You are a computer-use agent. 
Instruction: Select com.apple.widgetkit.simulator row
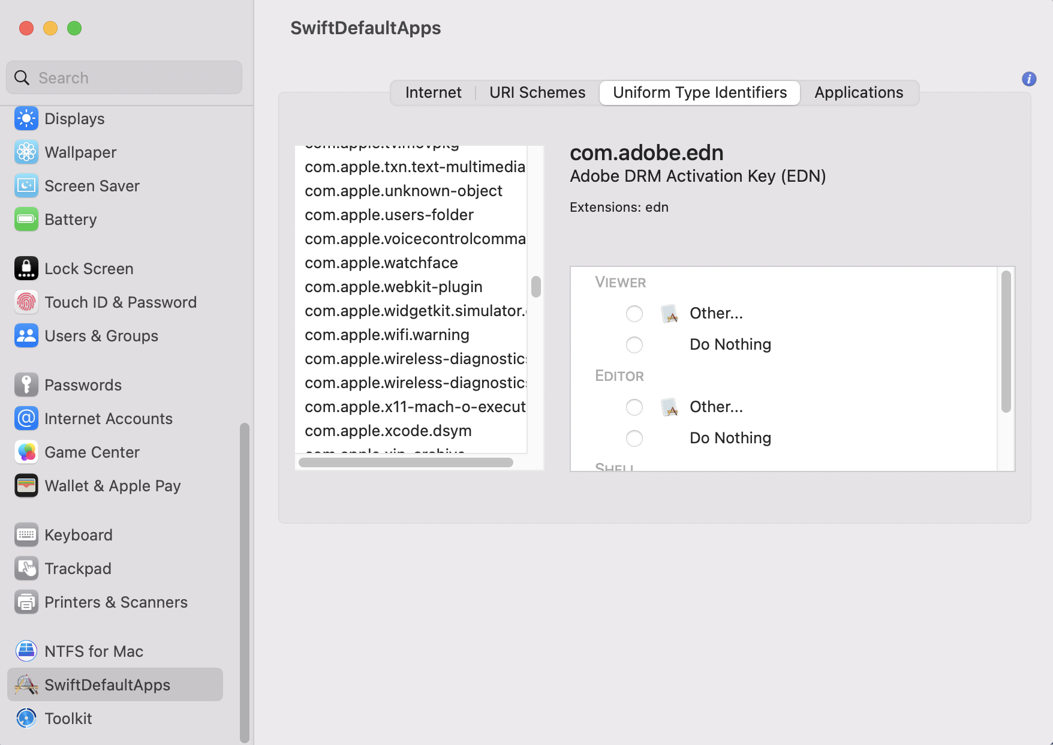point(411,311)
